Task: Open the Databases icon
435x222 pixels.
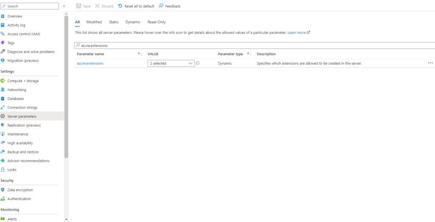Action: point(3,98)
